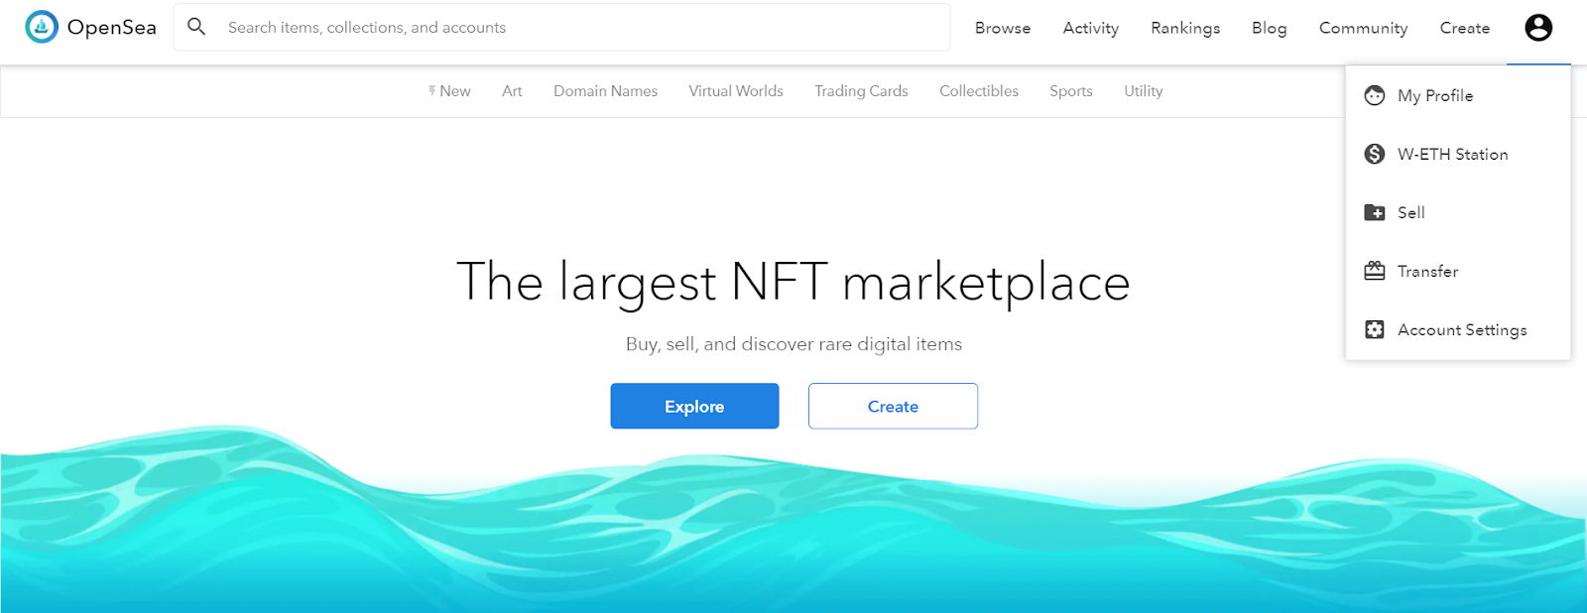1587x613 pixels.
Task: Open the Domain Names category
Action: (605, 90)
